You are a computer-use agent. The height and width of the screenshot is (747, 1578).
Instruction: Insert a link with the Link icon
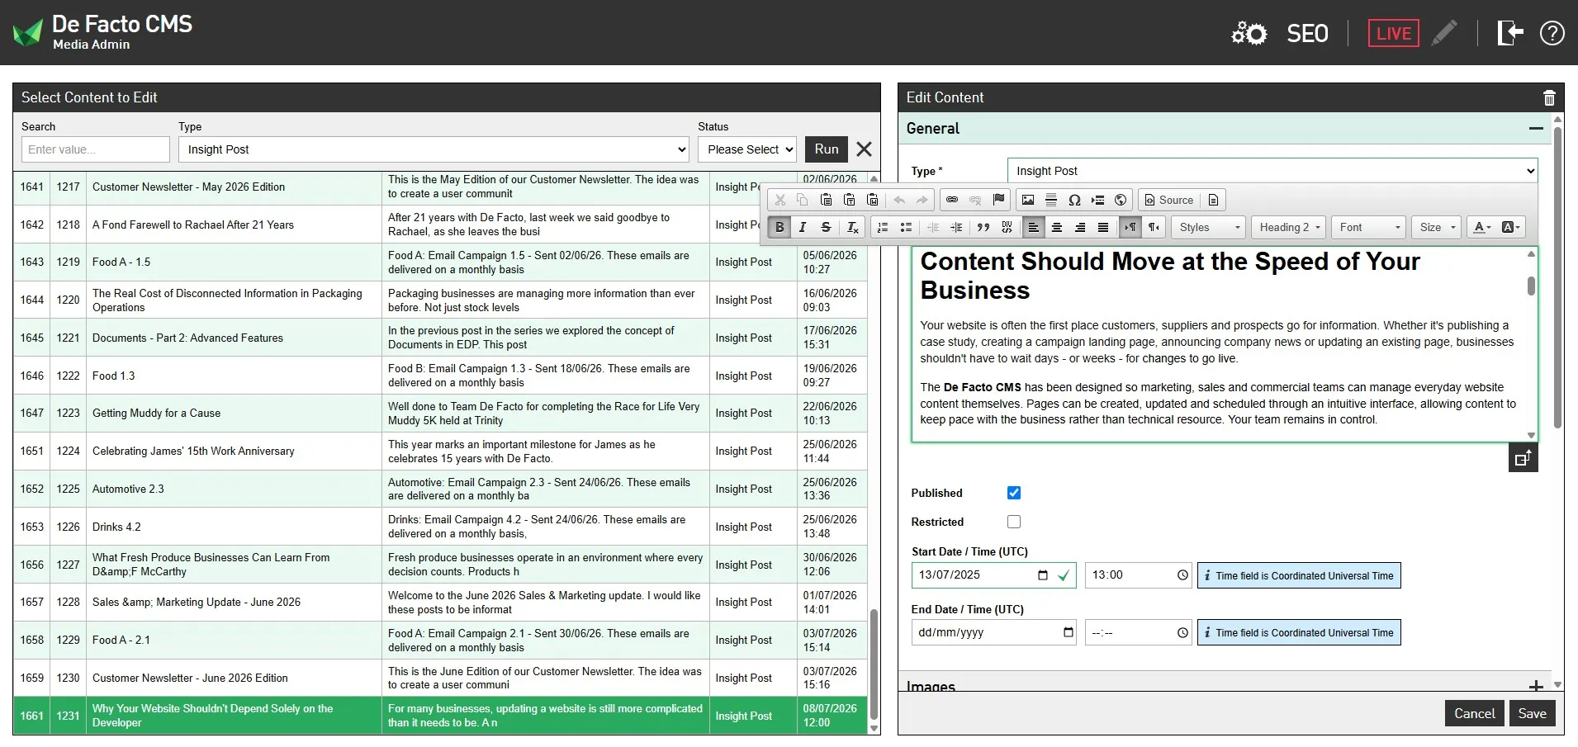(952, 200)
